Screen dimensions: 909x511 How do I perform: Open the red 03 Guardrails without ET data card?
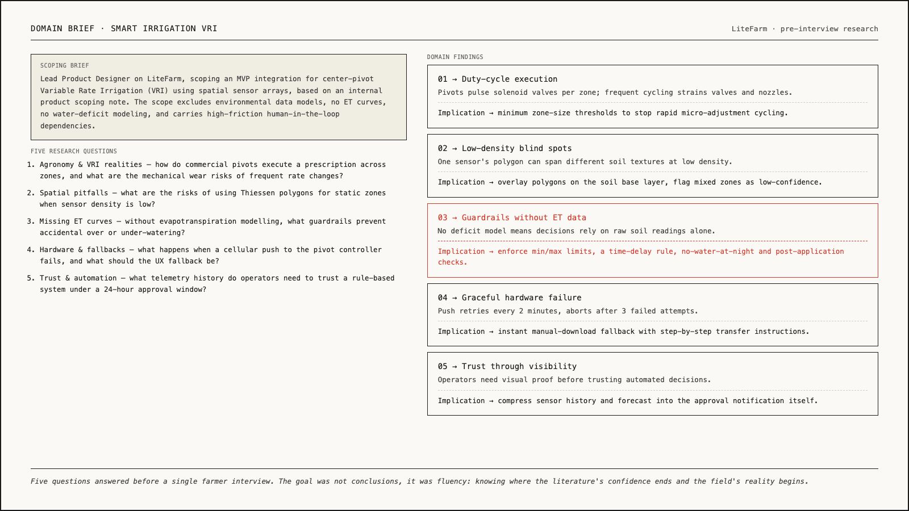pyautogui.click(x=652, y=240)
